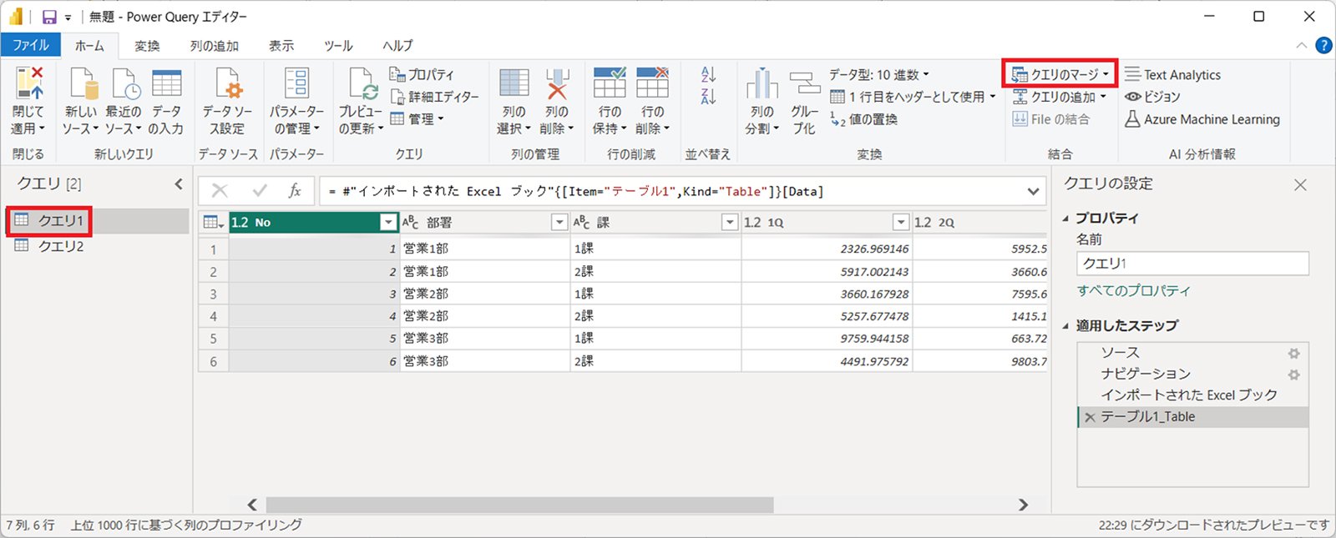Open the help question mark icon
Viewport: 1336px width, 538px height.
tap(1323, 45)
